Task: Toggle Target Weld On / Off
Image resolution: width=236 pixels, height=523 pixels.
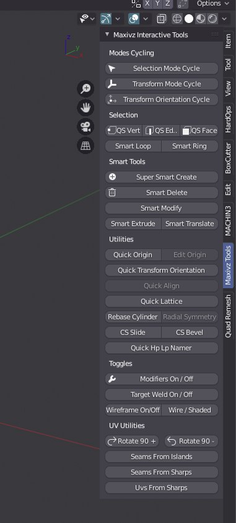Action: click(162, 394)
